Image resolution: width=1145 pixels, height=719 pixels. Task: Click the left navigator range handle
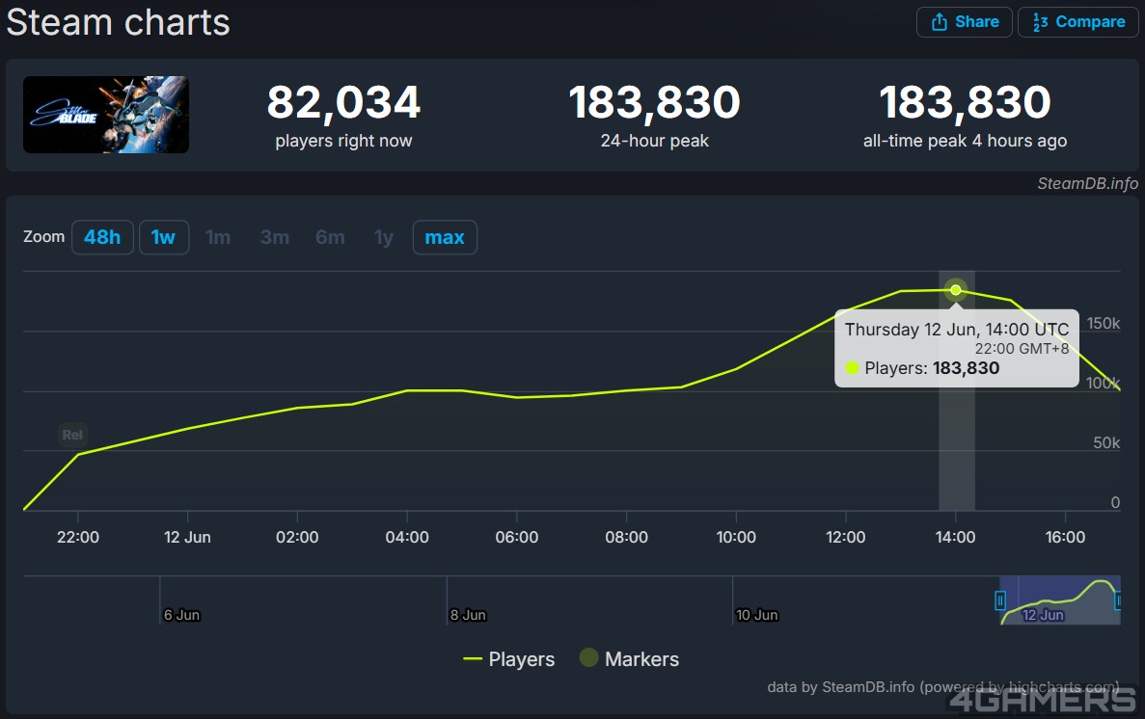tap(1000, 600)
